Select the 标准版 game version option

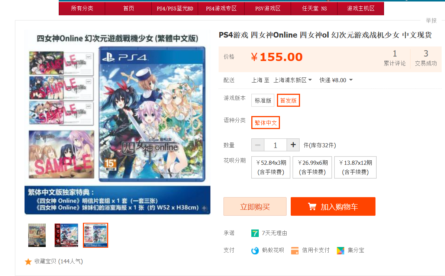click(x=263, y=100)
